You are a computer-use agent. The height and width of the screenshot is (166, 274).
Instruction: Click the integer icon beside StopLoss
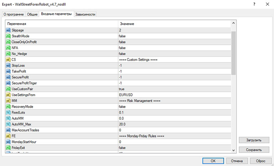coord(8,65)
